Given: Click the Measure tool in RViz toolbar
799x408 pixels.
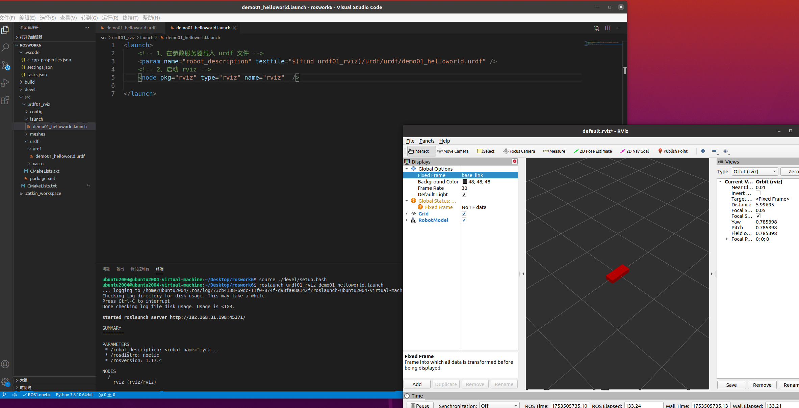Looking at the screenshot, I should click(x=554, y=151).
